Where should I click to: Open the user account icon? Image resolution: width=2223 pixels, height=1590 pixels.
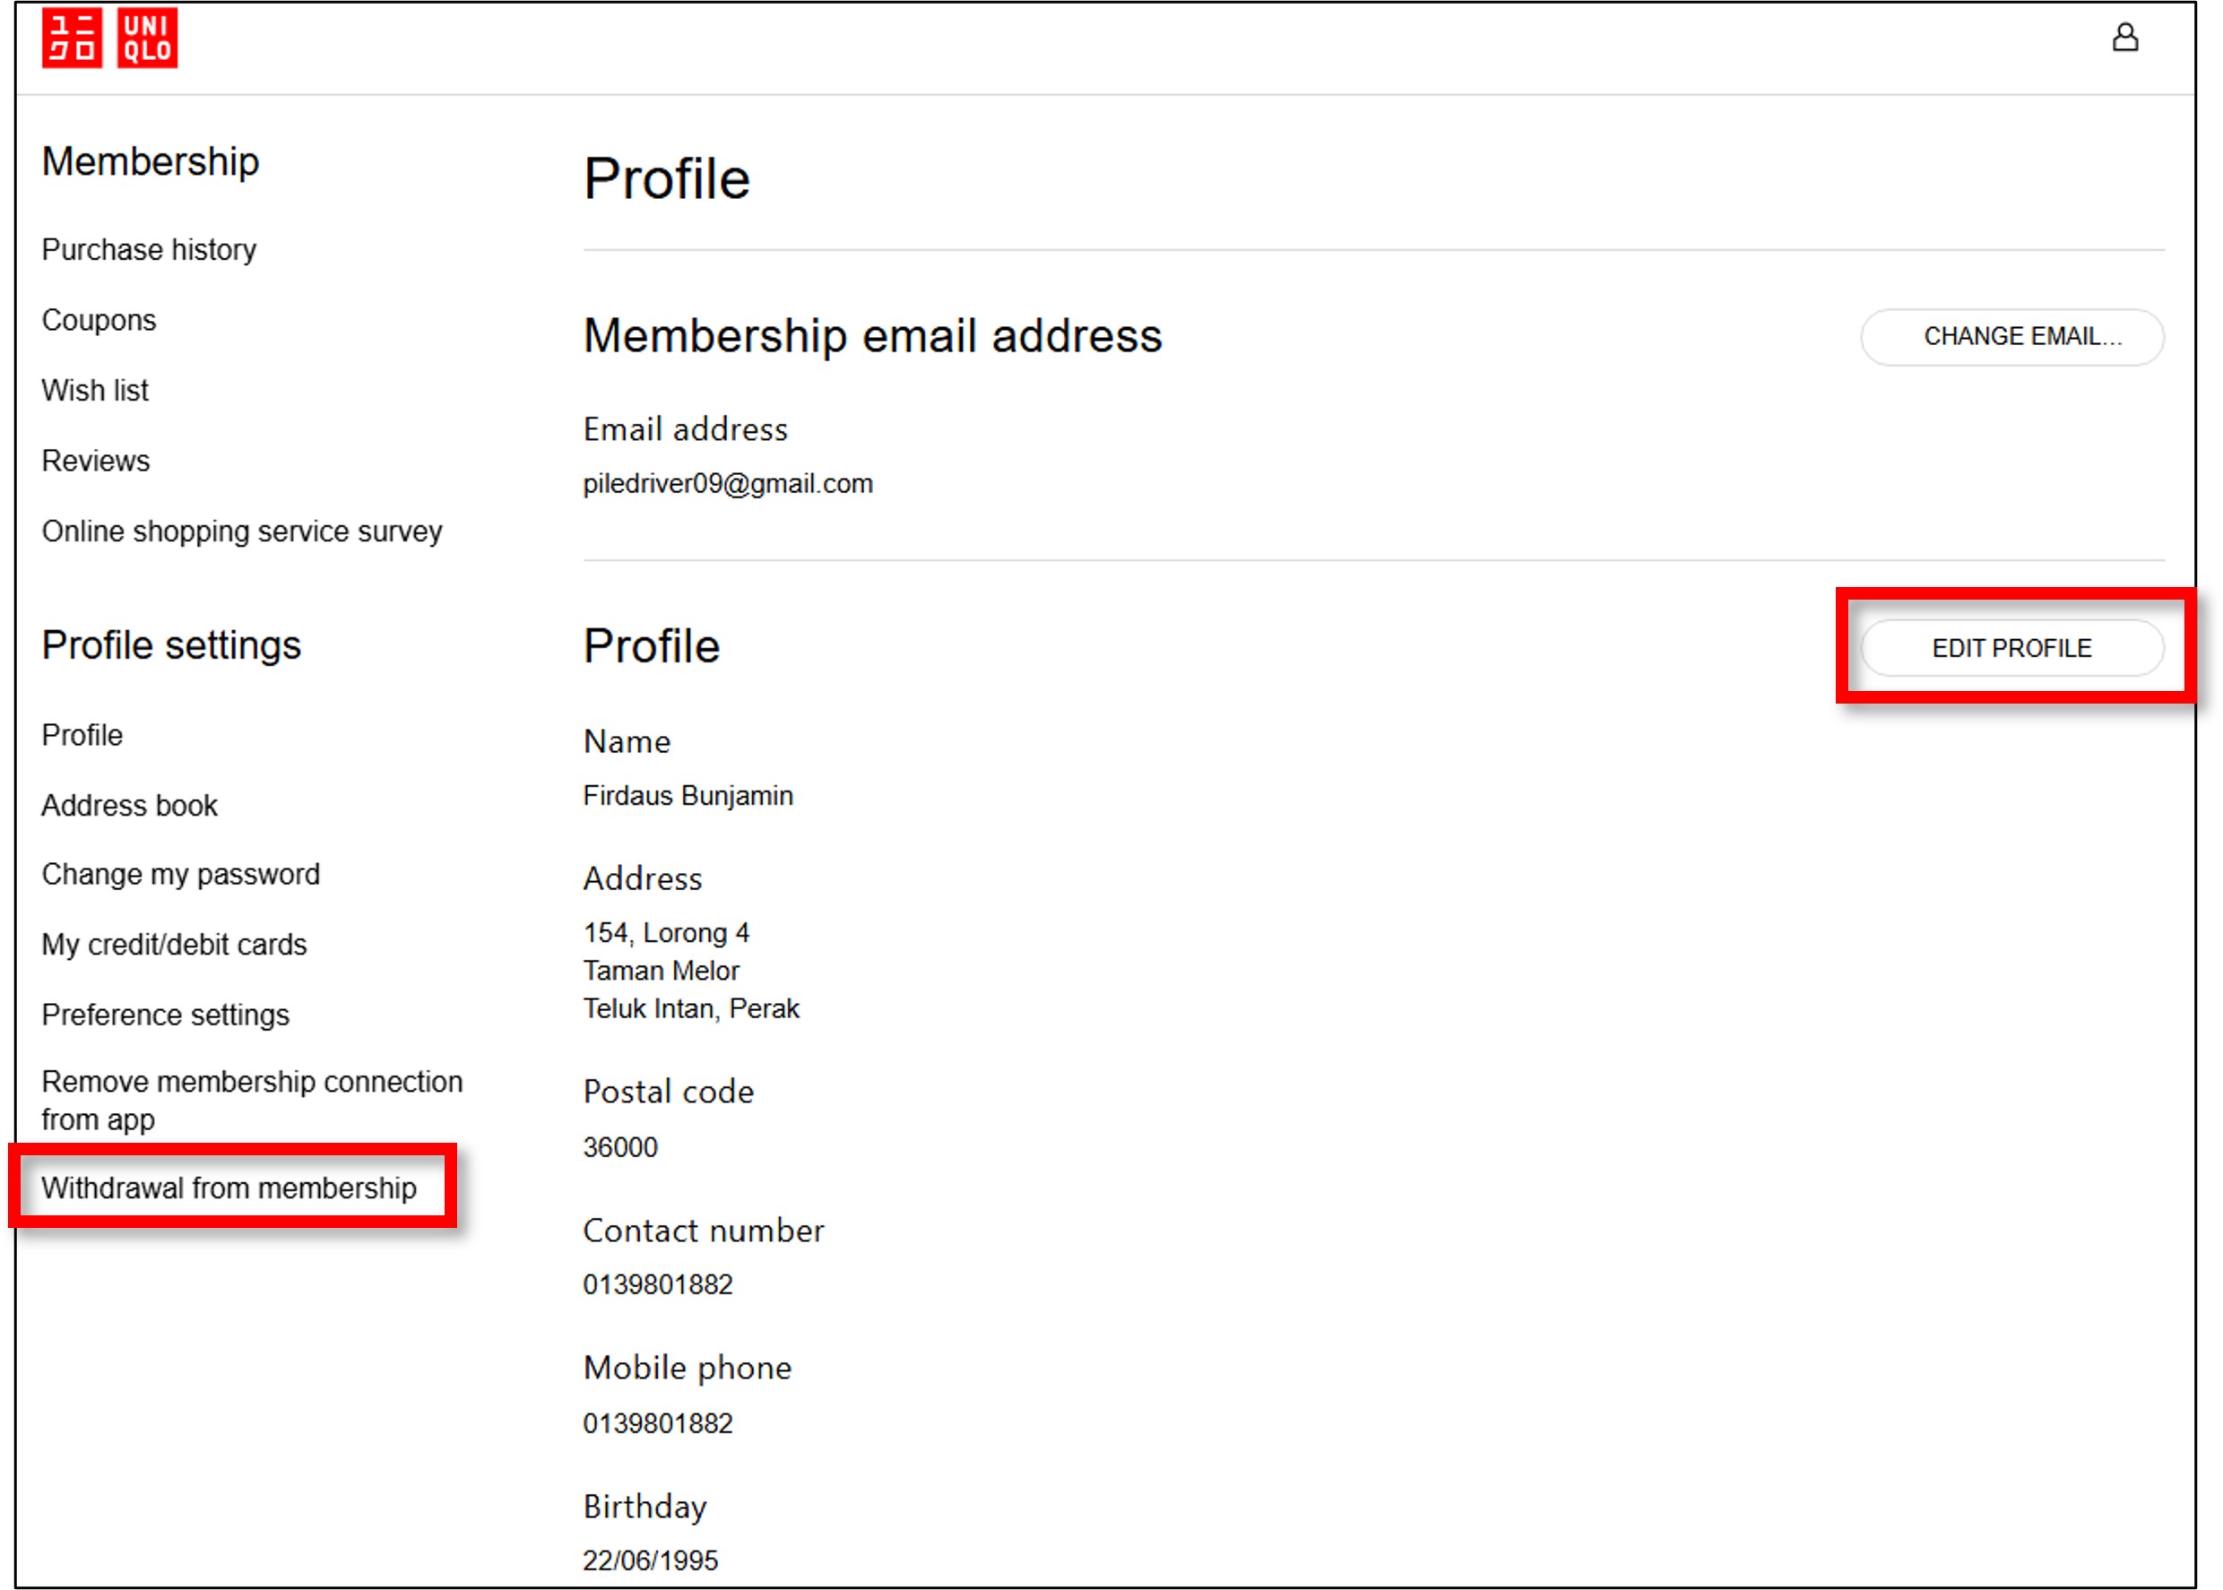[2124, 39]
